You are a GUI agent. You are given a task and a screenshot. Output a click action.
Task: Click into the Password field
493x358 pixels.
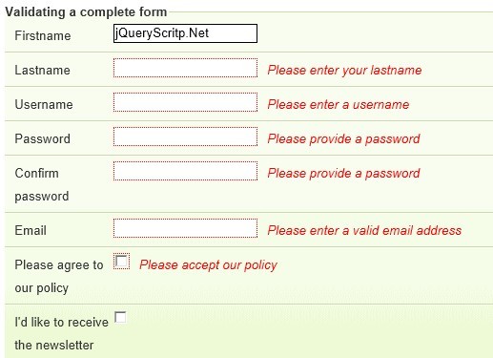(185, 137)
